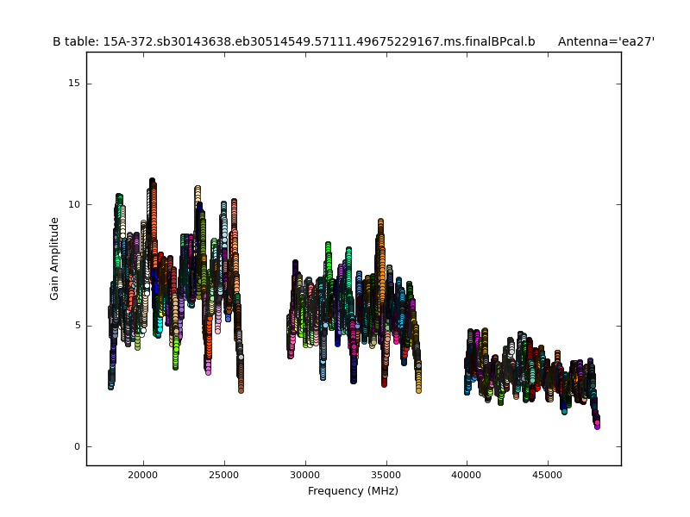690x517 pixels.
Task: Click the orange peak near 34600 MHz
Action: point(380,223)
